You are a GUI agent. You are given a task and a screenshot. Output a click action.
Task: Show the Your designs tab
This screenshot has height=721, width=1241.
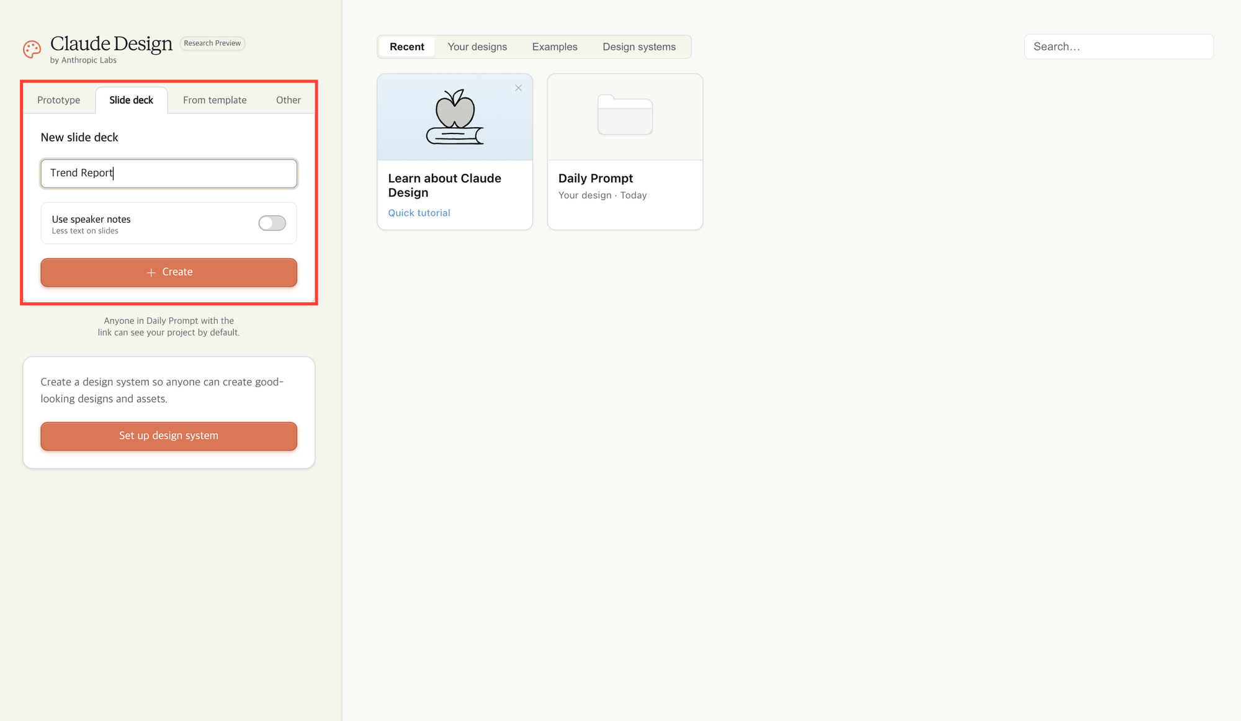[x=477, y=47]
